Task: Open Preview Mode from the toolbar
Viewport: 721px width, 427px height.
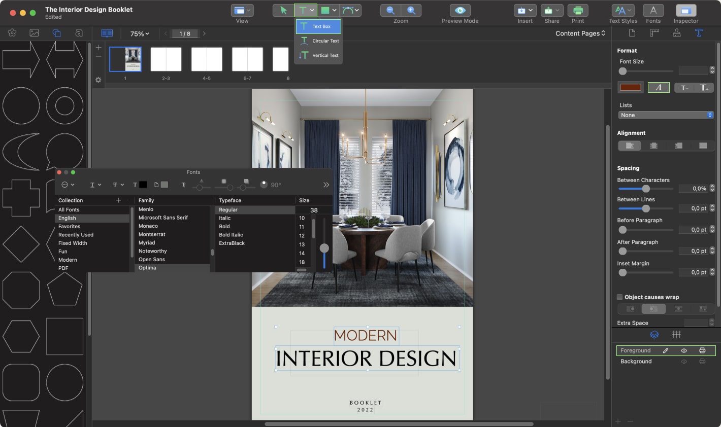Action: (x=460, y=10)
